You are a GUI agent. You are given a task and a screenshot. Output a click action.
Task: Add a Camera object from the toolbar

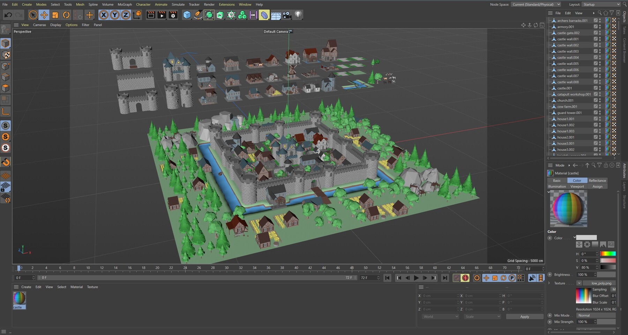[x=287, y=15]
